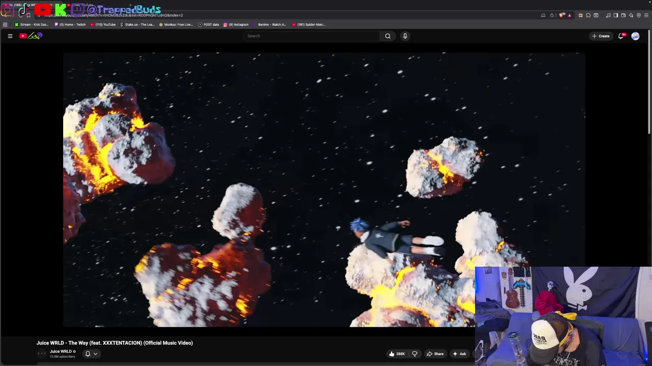
Task: Click the video title text
Action: [x=115, y=343]
